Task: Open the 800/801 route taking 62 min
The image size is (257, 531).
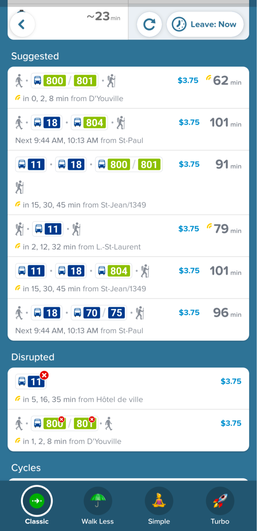Action: point(128,88)
